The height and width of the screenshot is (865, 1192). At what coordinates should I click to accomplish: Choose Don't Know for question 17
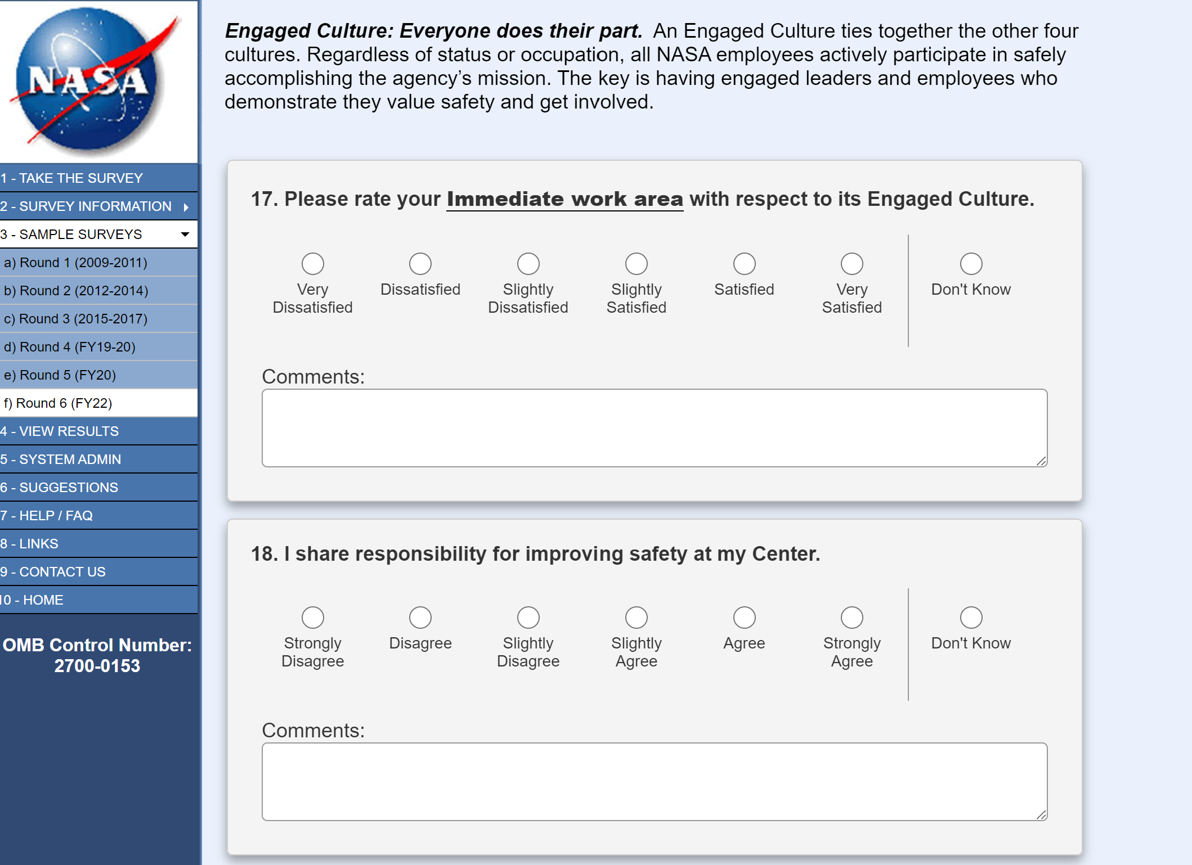971,264
